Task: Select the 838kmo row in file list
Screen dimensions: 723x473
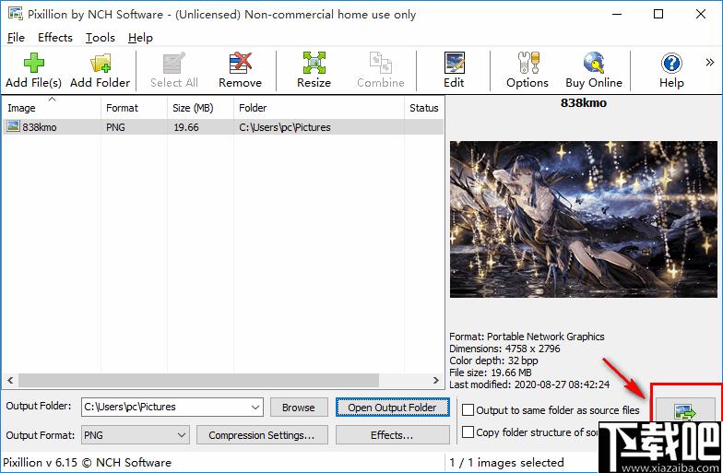Action: click(x=223, y=127)
